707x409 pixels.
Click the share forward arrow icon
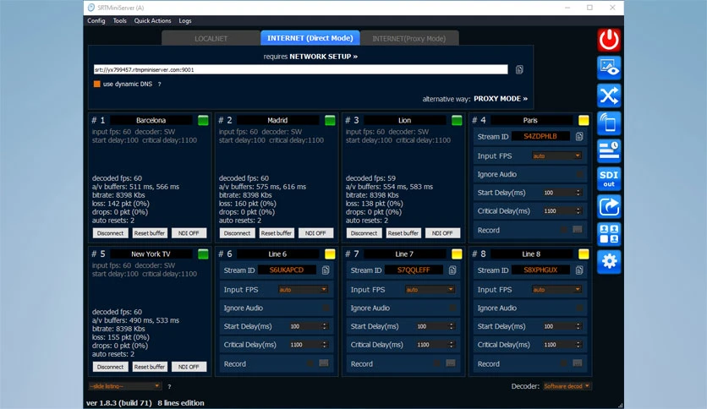(x=609, y=206)
